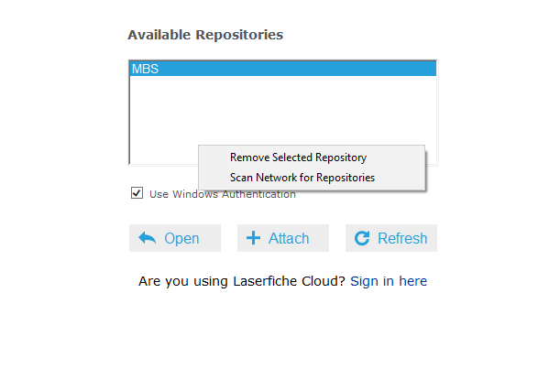Click the circular arrow Refresh icon
The image size is (538, 380).
click(x=362, y=238)
